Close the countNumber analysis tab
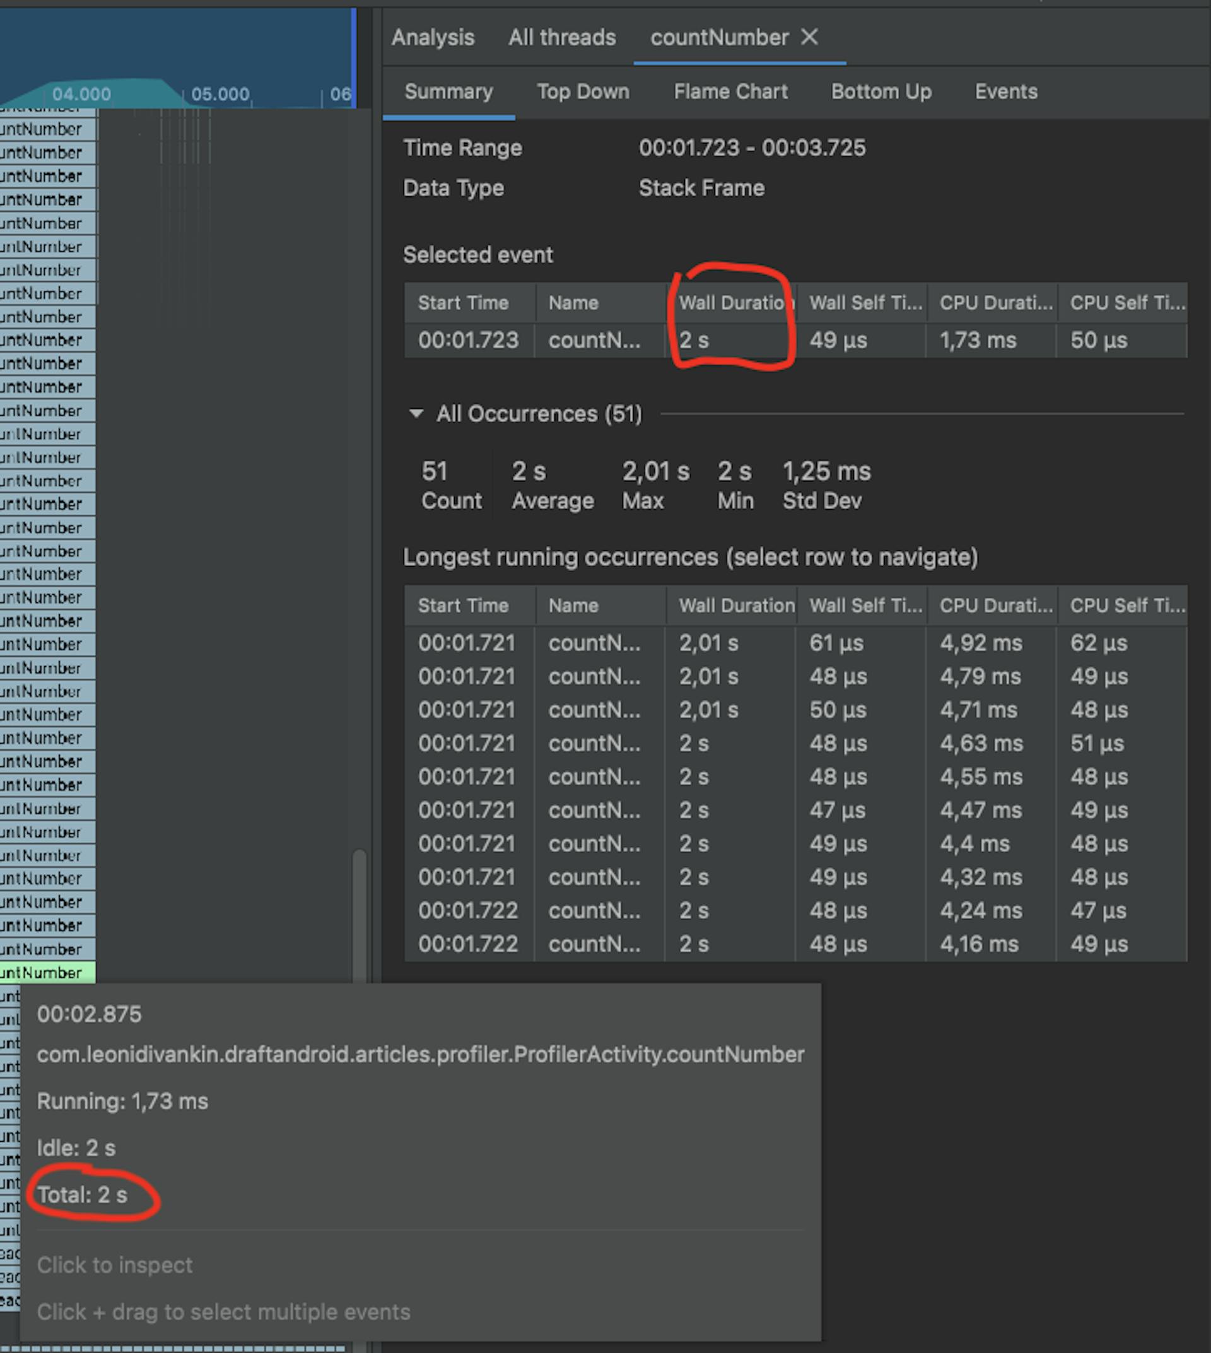Viewport: 1211px width, 1353px height. coord(810,38)
